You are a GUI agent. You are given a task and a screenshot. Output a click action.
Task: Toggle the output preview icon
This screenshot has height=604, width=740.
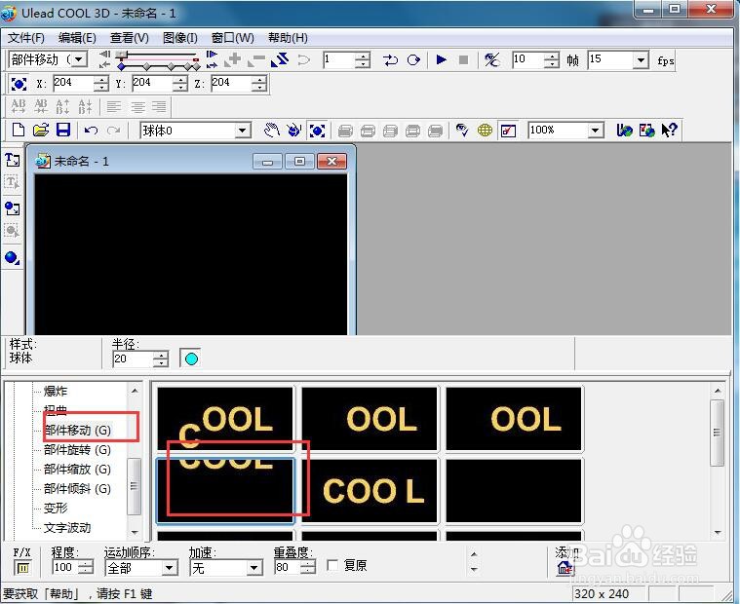pos(508,131)
